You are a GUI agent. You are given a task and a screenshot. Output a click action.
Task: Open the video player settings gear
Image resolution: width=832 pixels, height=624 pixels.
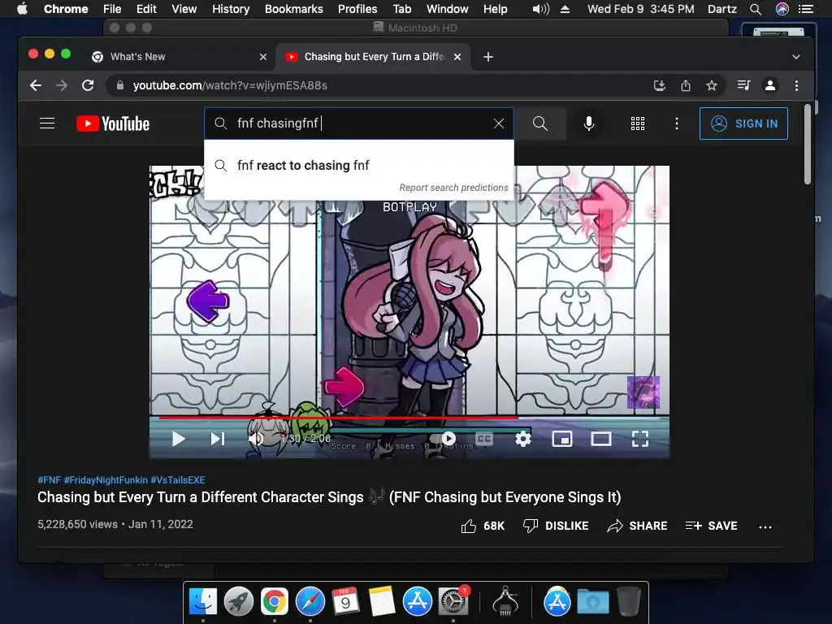point(523,439)
